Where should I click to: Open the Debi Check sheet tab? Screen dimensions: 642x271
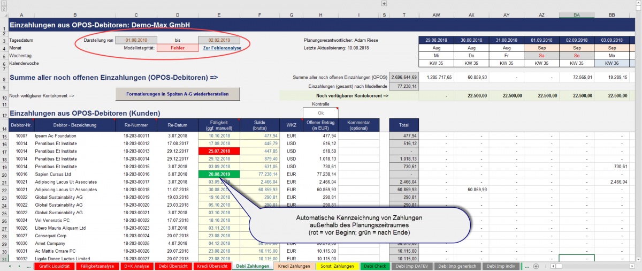[374, 266]
